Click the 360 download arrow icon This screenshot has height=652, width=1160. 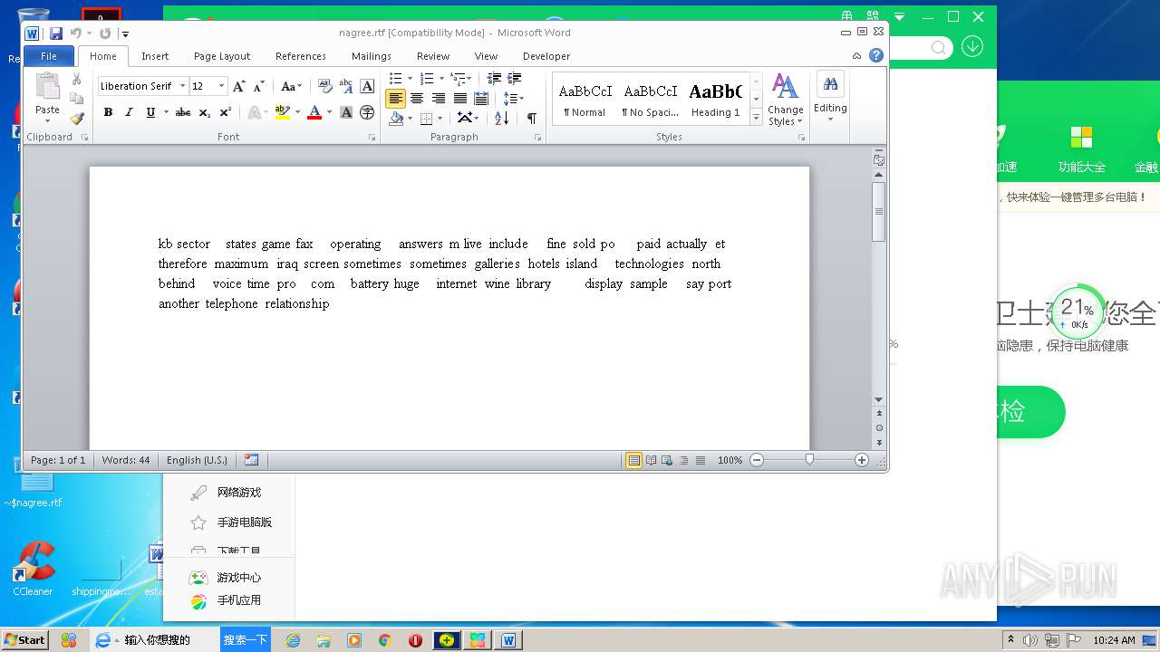[972, 46]
